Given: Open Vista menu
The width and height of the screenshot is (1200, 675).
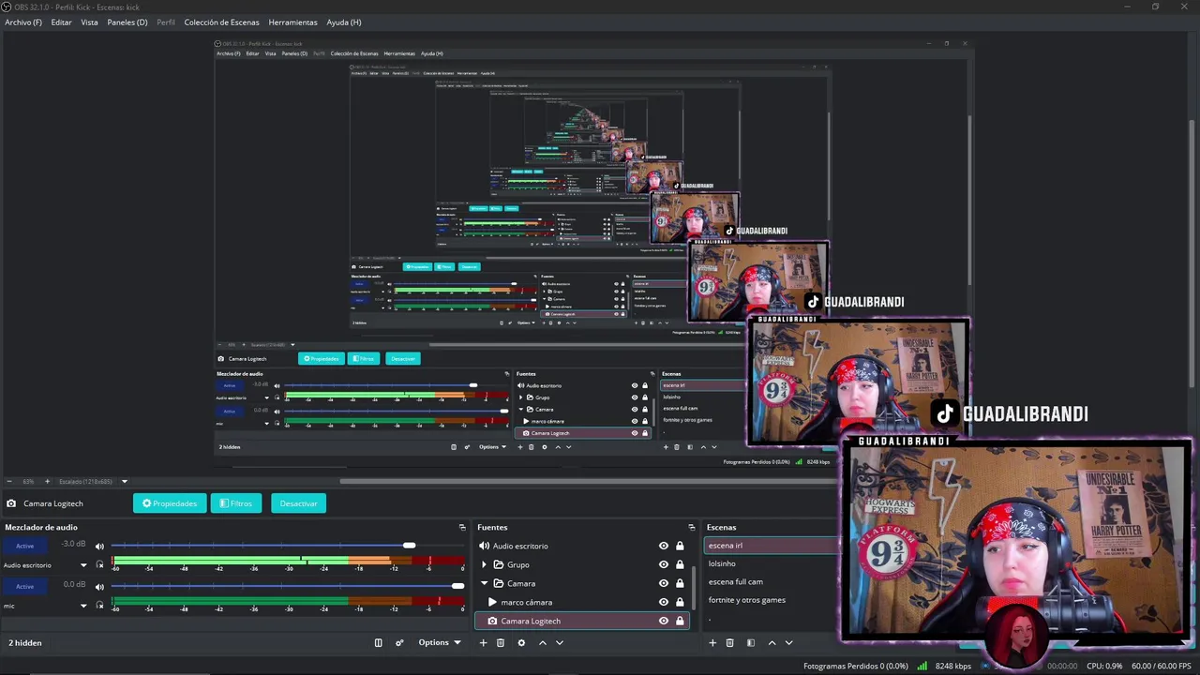Looking at the screenshot, I should pos(89,22).
